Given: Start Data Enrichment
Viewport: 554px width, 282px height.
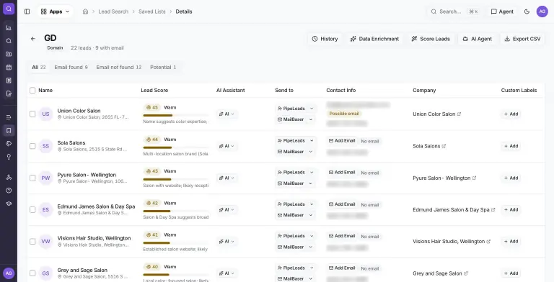Looking at the screenshot, I should click(374, 39).
